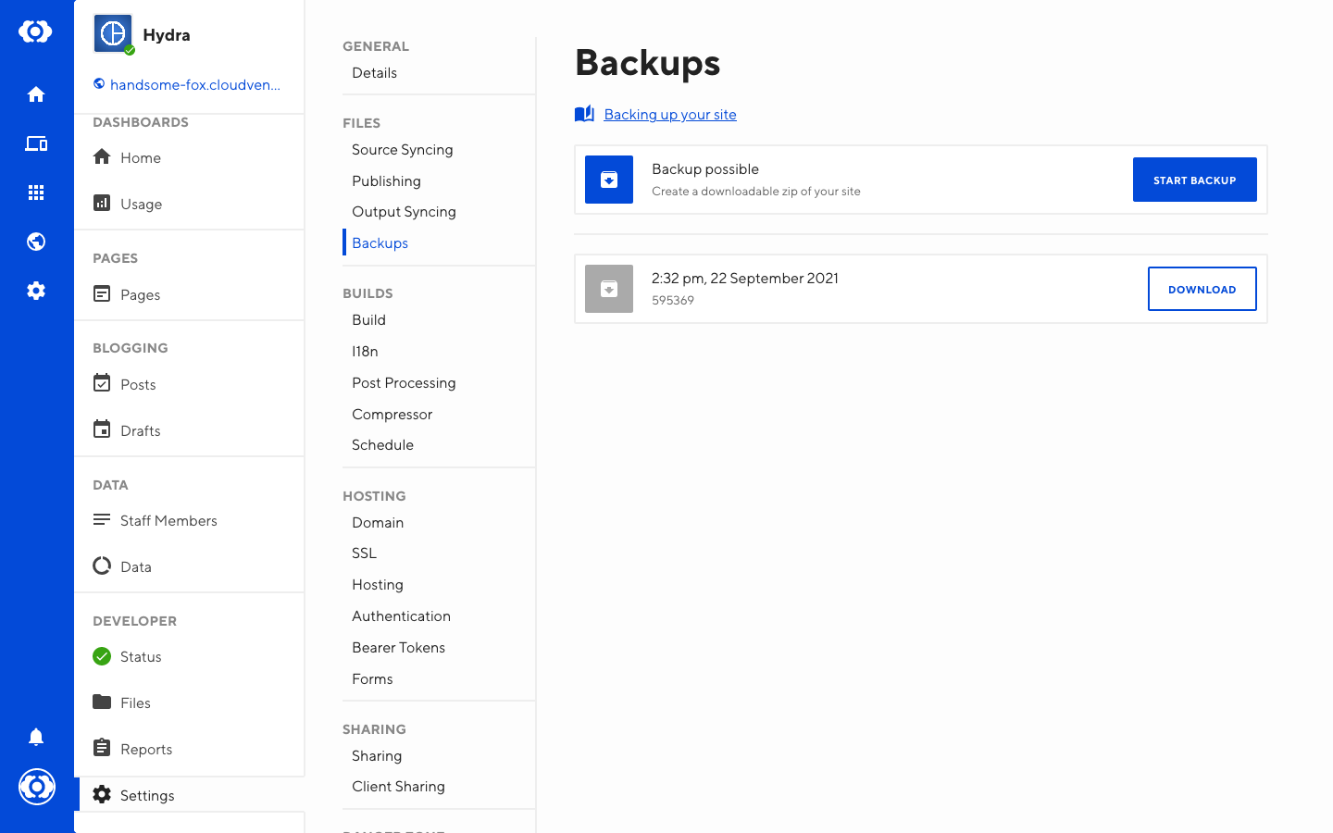
Task: Go to Output Syncing settings
Action: coord(404,212)
